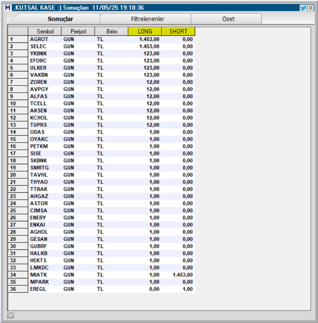Select the MIATK symbol cell
The height and width of the screenshot is (323, 318).
tap(45, 275)
